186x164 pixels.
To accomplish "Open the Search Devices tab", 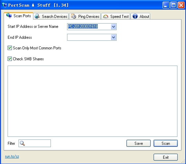I will tap(51, 16).
